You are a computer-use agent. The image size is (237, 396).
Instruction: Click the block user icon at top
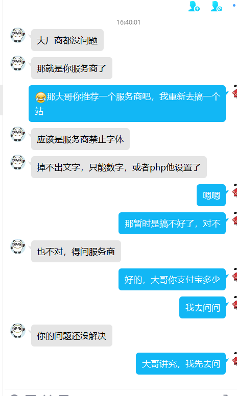pyautogui.click(x=216, y=6)
